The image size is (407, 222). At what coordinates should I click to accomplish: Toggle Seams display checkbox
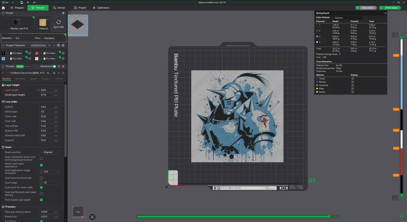pyautogui.click(x=352, y=92)
